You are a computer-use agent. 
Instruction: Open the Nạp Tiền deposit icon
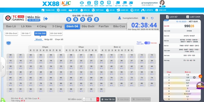[118, 4]
